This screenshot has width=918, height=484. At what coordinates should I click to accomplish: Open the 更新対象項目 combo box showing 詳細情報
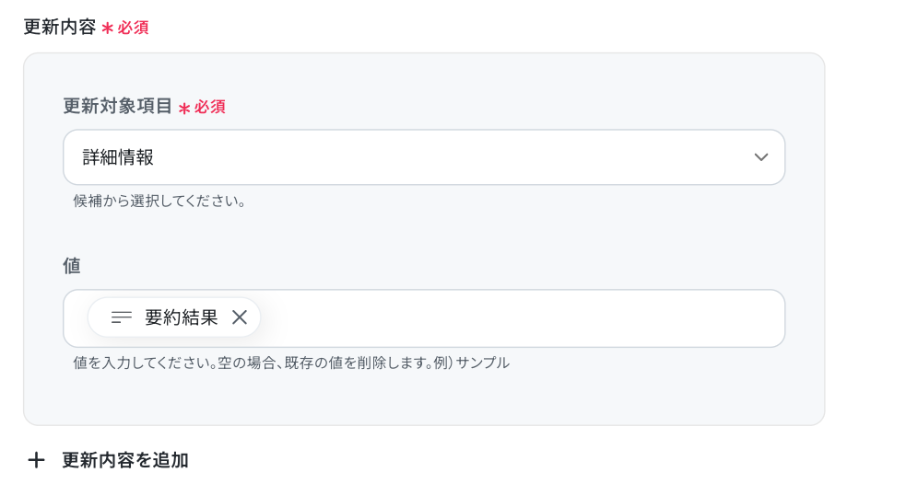click(424, 157)
